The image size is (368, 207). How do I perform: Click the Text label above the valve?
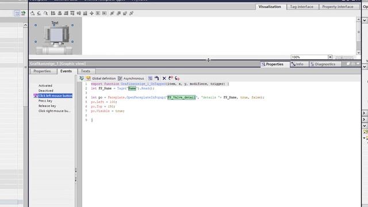[x=55, y=23]
